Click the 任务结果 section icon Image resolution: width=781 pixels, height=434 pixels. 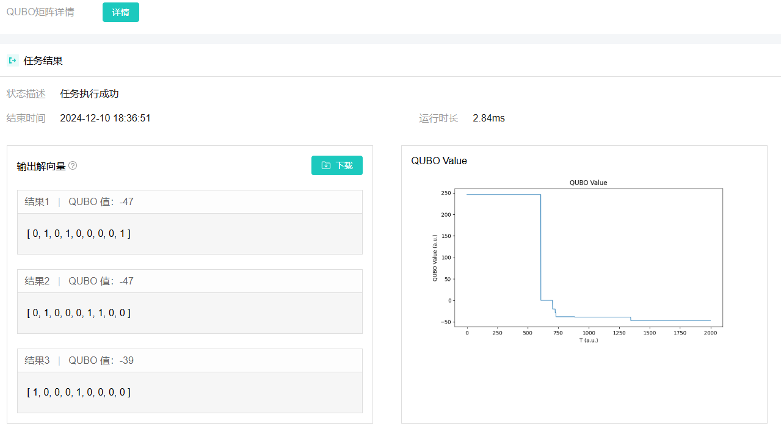coord(12,60)
